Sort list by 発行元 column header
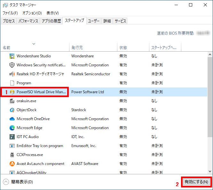 [x=77, y=47]
